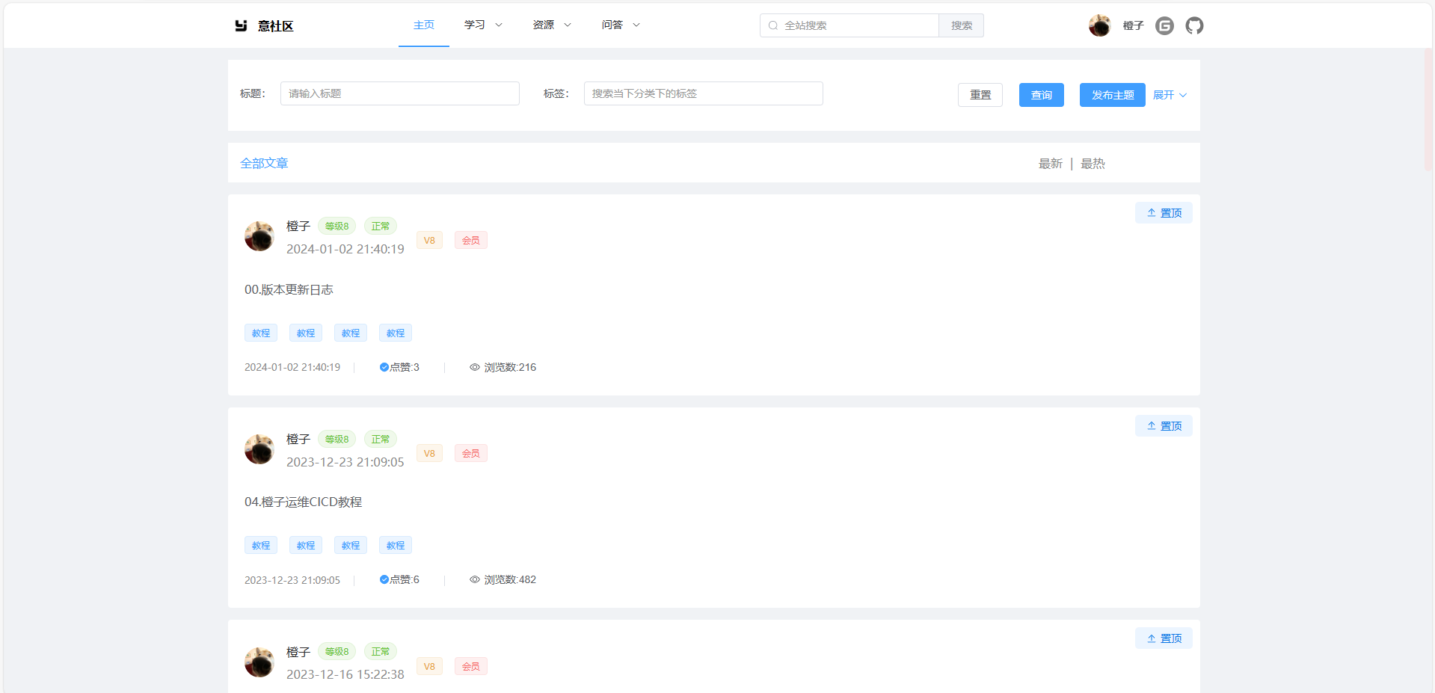Click the 意社区 site logo
Screen dimensions: 1435x693
point(263,26)
